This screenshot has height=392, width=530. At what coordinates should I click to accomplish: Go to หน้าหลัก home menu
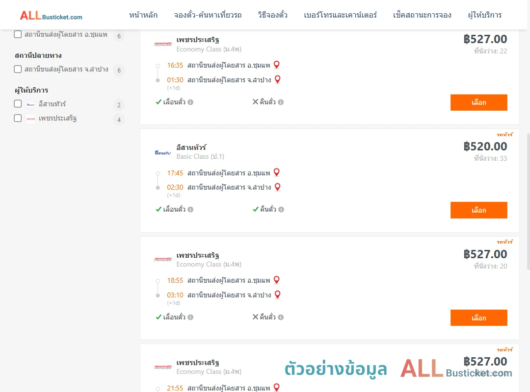(x=143, y=15)
